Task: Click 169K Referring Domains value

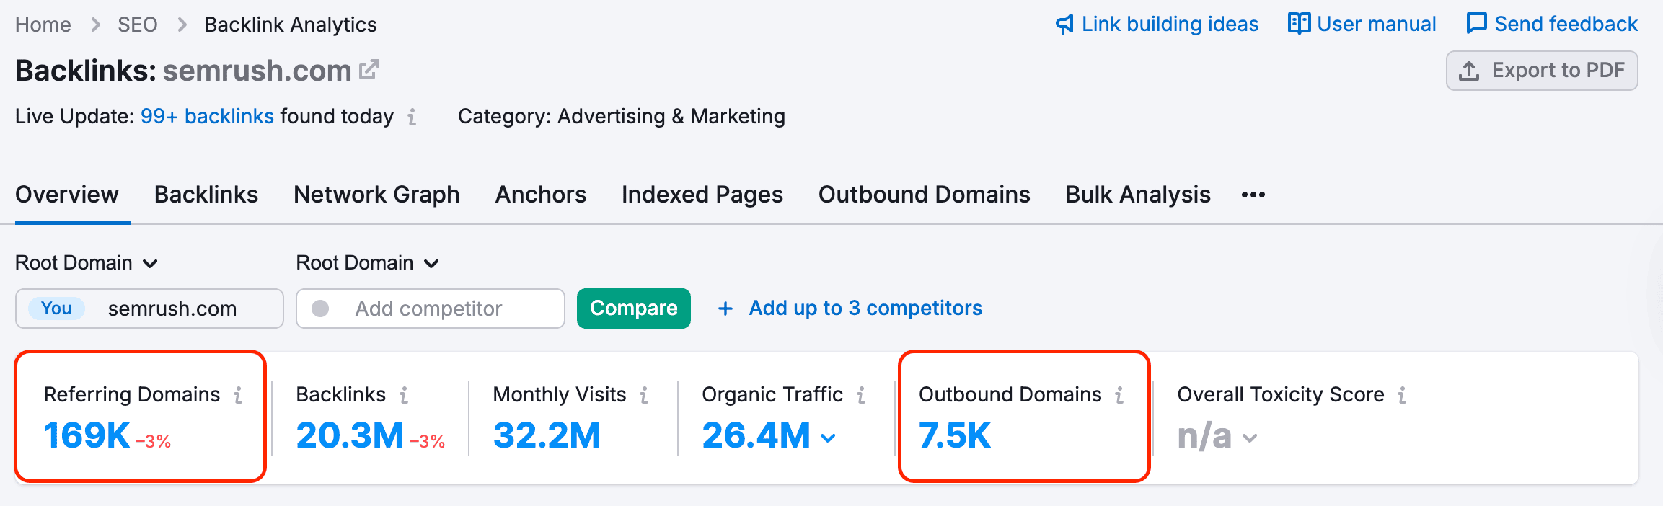Action: [x=87, y=435]
